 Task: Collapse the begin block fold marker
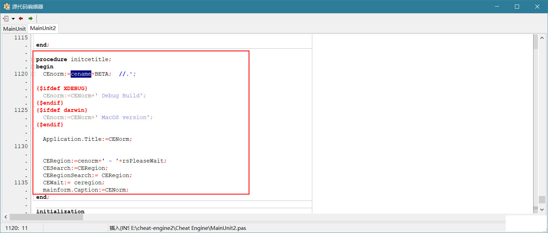coord(33,67)
